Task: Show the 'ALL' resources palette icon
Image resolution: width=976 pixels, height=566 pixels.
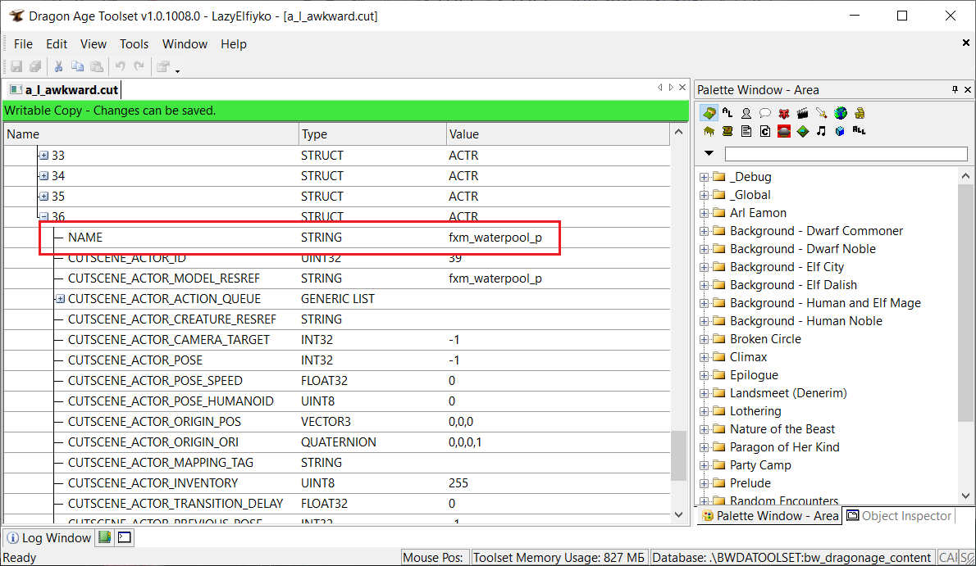Action: (860, 131)
